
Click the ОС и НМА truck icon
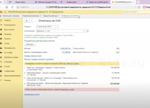tap(1, 53)
